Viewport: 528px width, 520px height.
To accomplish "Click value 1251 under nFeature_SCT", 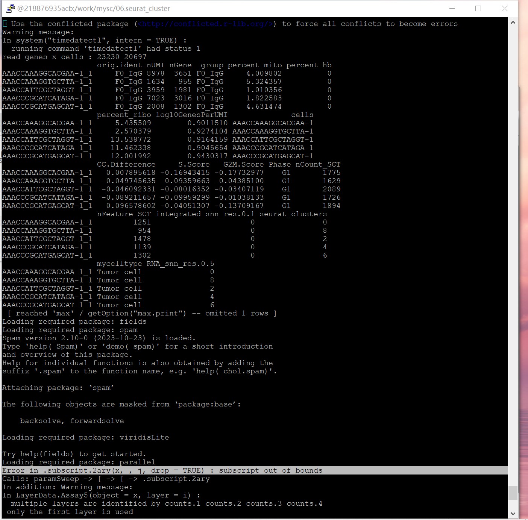I will 142,222.
